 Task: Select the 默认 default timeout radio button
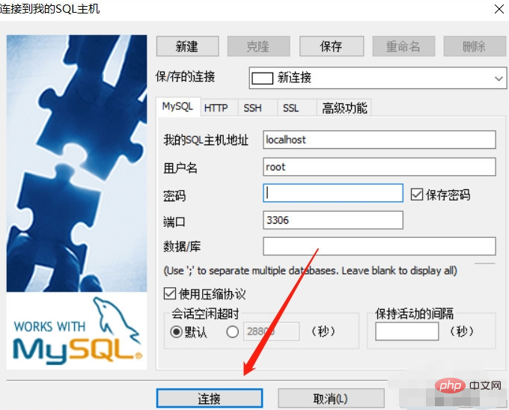176,332
